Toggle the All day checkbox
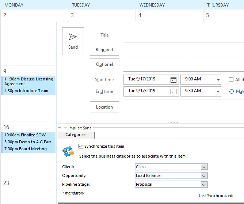244x204 pixels. (231, 80)
